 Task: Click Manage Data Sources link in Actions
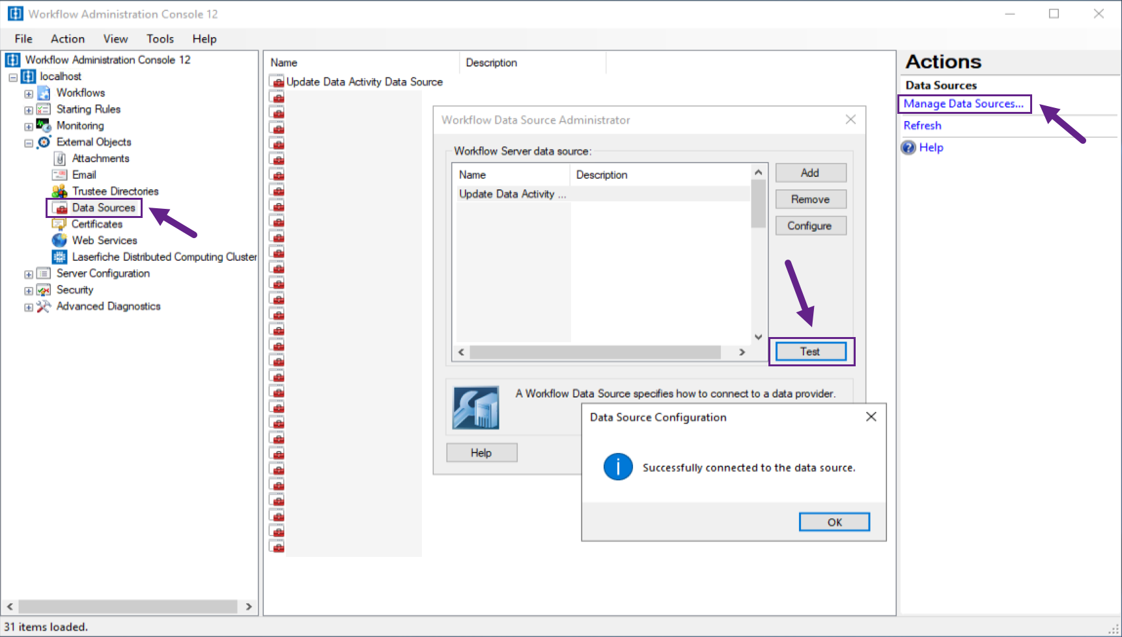coord(963,103)
